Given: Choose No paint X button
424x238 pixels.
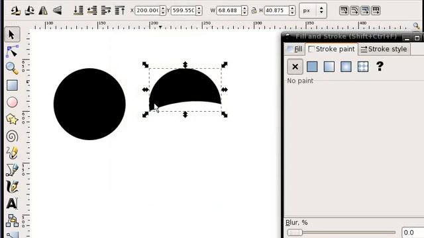Looking at the screenshot, I should (295, 67).
